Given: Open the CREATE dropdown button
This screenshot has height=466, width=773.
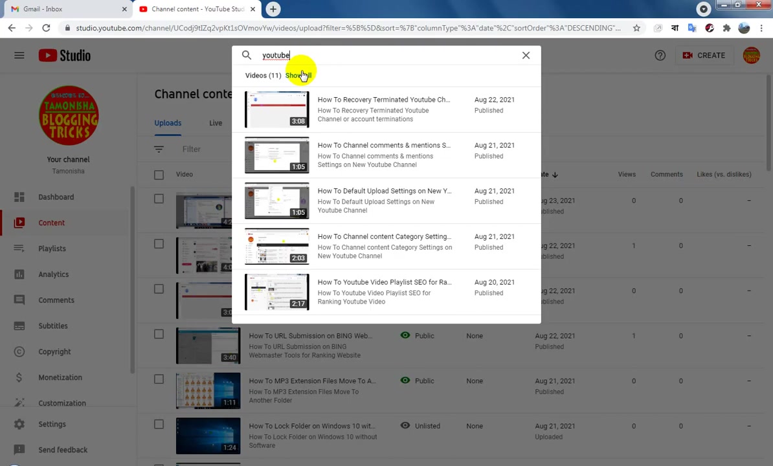Looking at the screenshot, I should [x=704, y=55].
